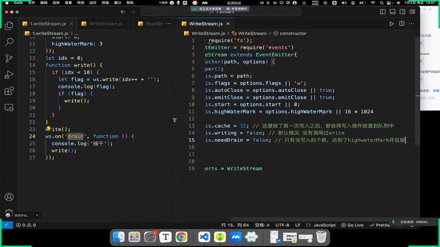Open the Trash from the dock
The height and width of the screenshot is (247, 440).
point(321,237)
